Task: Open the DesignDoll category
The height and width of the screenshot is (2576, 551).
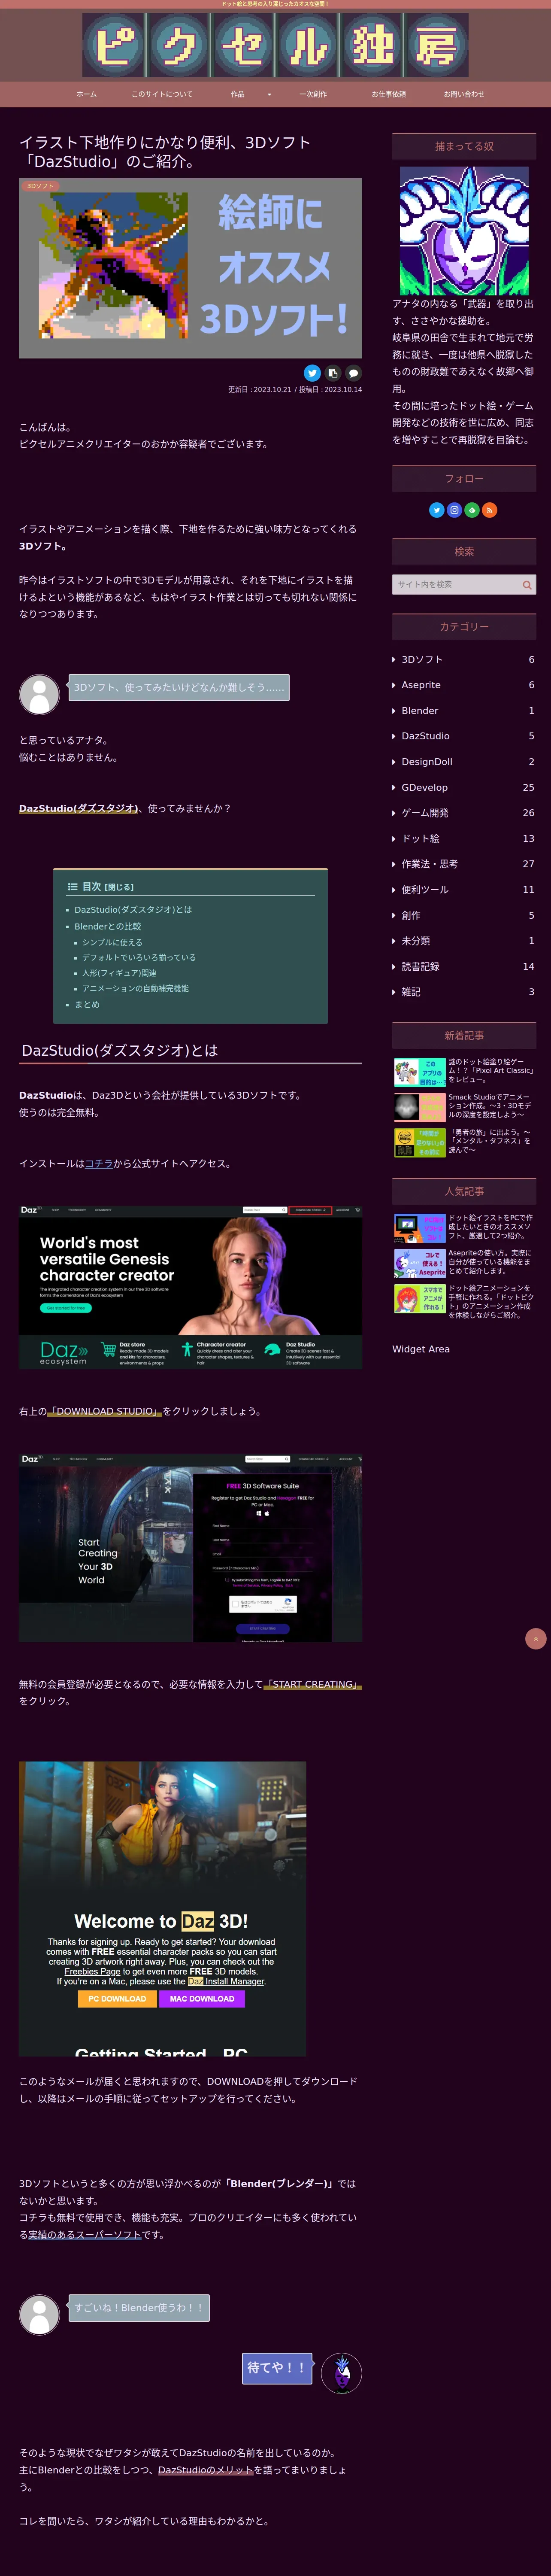Action: (x=464, y=762)
